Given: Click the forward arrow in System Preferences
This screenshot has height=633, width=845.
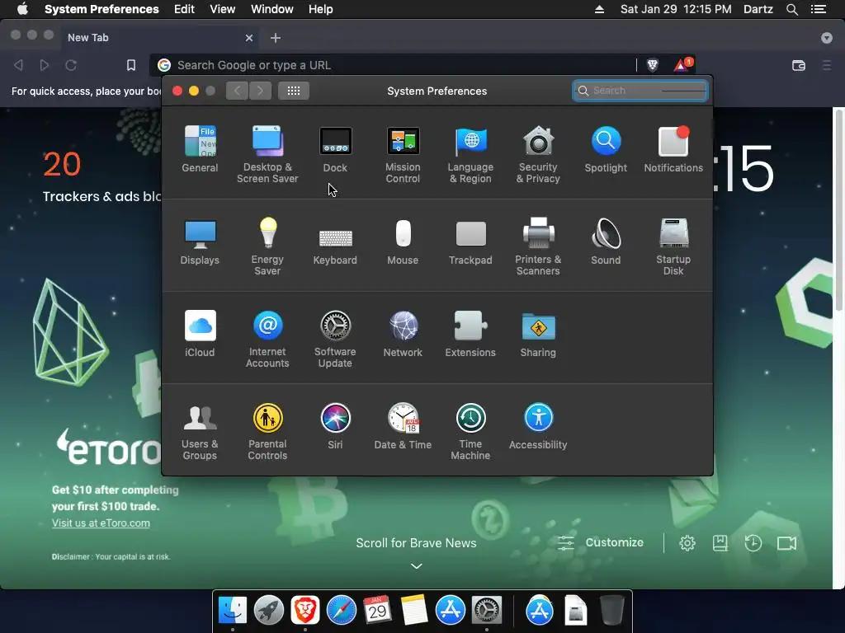Looking at the screenshot, I should click(260, 91).
